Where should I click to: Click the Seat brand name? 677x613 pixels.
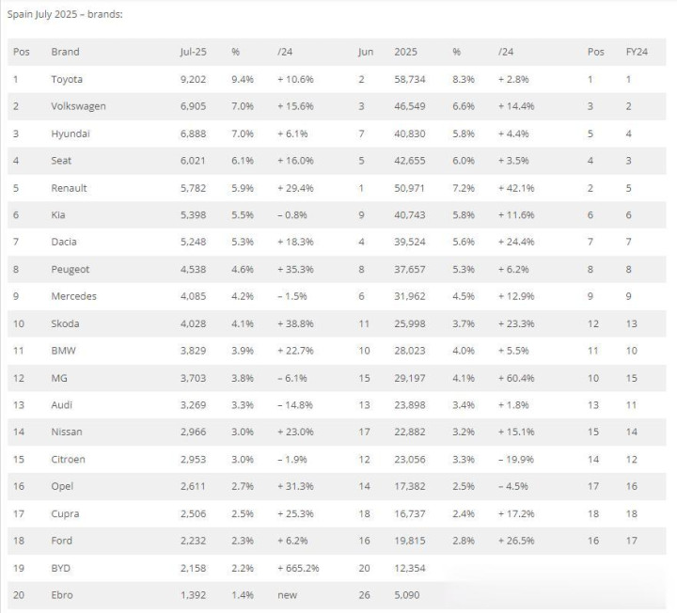point(61,161)
